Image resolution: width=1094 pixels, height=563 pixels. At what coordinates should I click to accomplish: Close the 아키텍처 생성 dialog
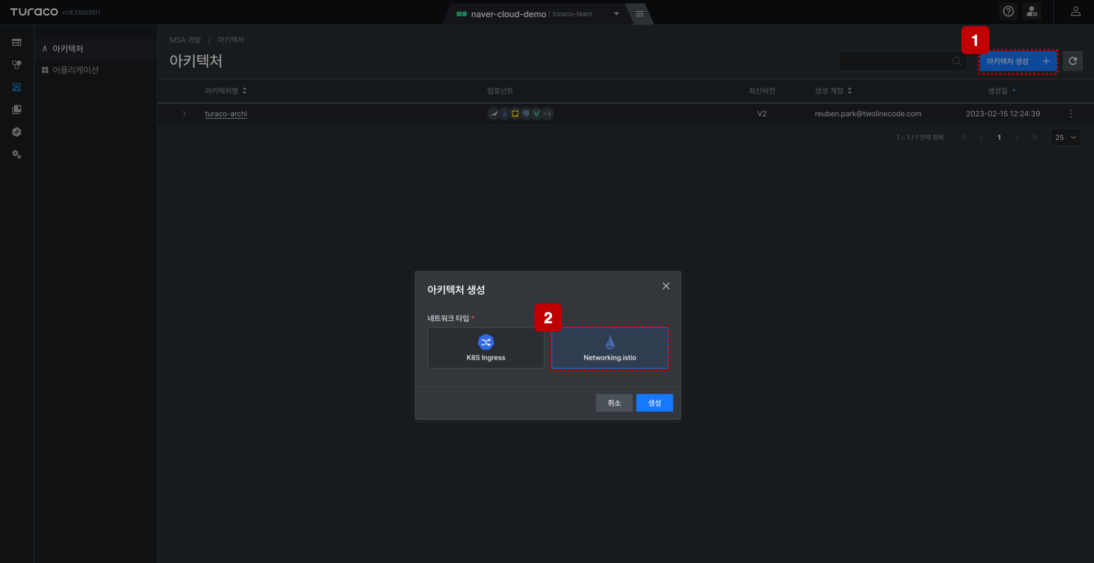(x=666, y=286)
